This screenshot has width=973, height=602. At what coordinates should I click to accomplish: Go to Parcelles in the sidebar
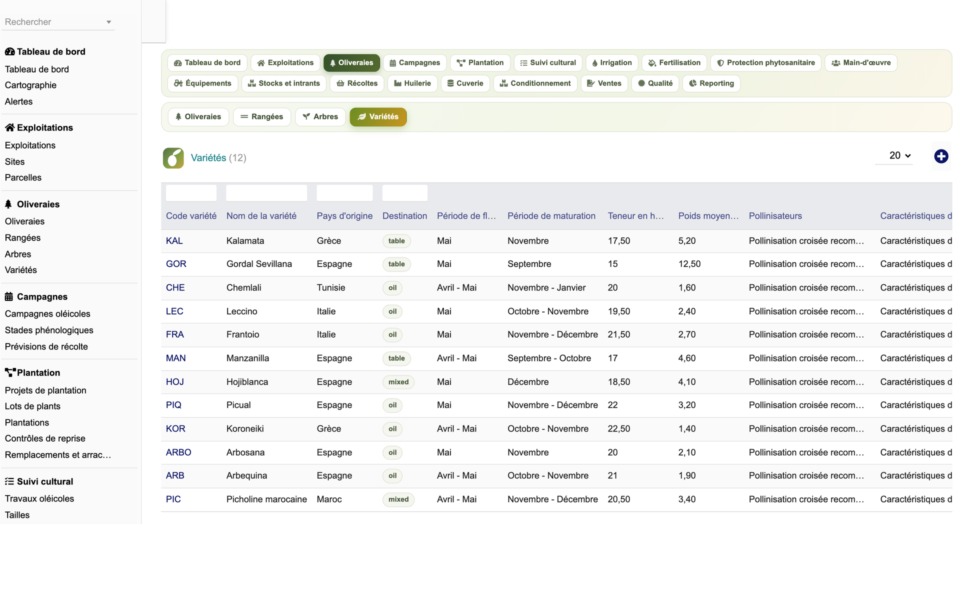23,178
